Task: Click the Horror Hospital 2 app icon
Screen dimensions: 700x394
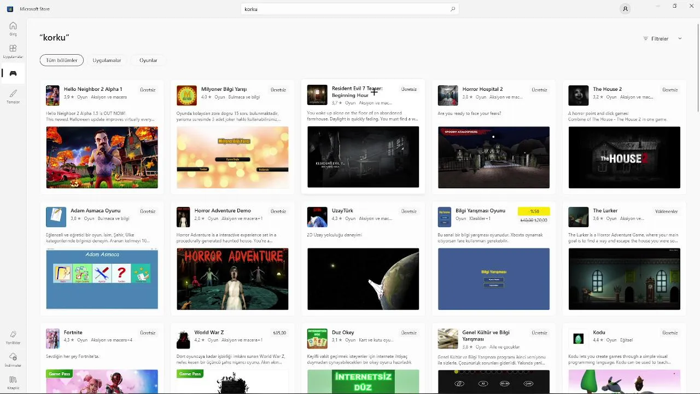Action: [448, 95]
